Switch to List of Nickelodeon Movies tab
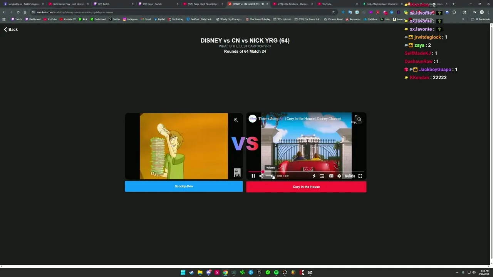This screenshot has height=277, width=493. tap(382, 4)
